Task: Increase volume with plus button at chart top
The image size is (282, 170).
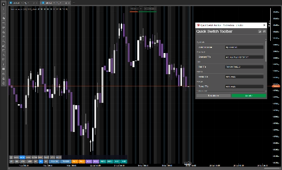Action: (x=141, y=8)
